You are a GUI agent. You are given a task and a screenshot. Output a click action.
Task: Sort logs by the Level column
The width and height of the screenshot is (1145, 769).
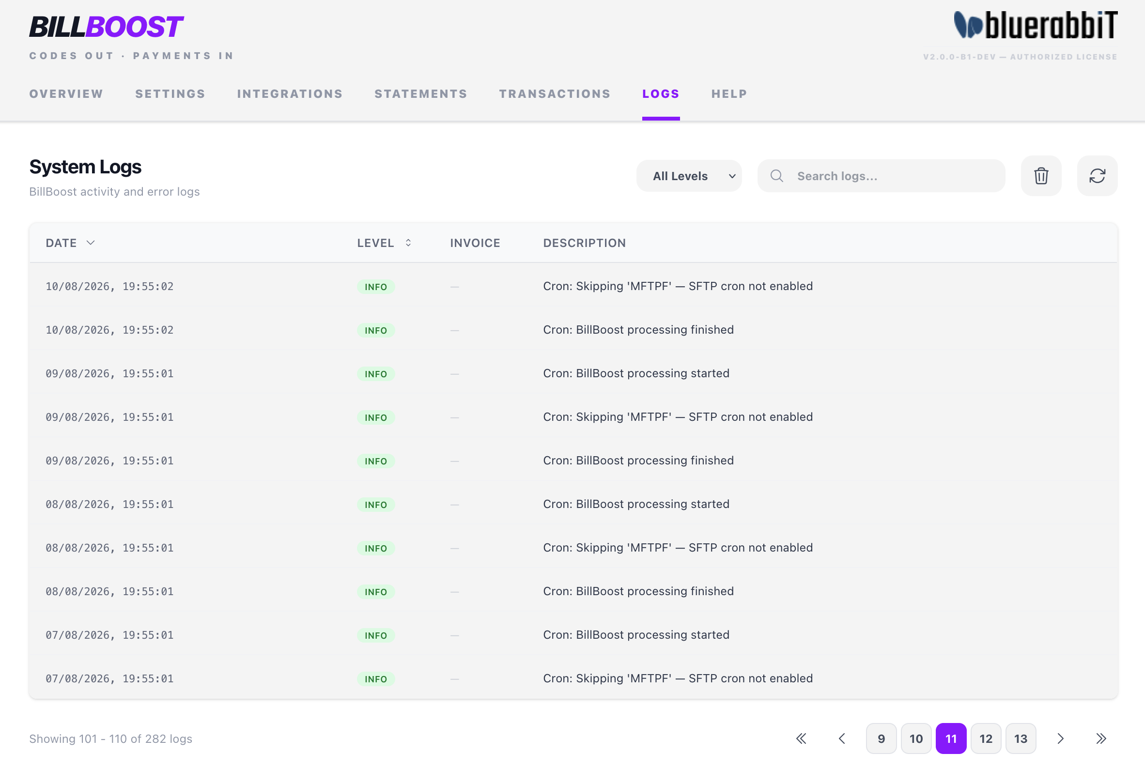pyautogui.click(x=384, y=243)
